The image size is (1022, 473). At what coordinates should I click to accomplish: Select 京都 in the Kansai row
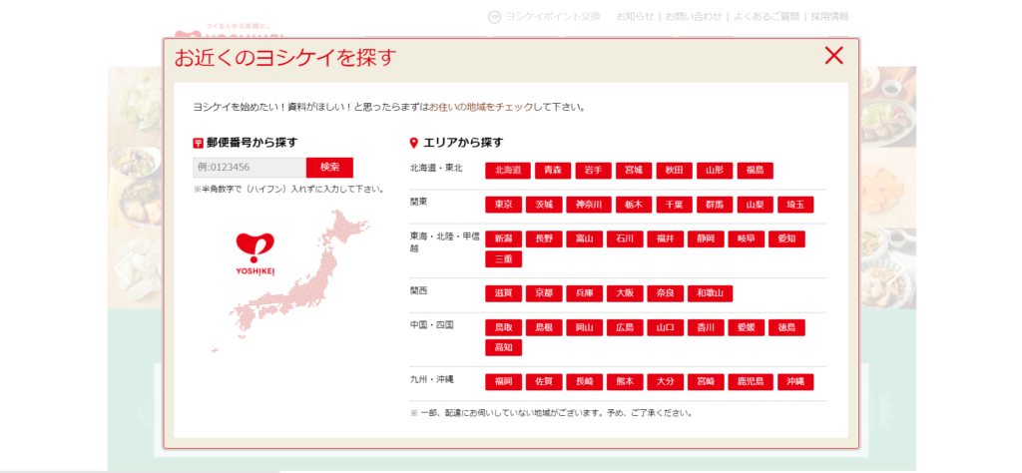544,293
